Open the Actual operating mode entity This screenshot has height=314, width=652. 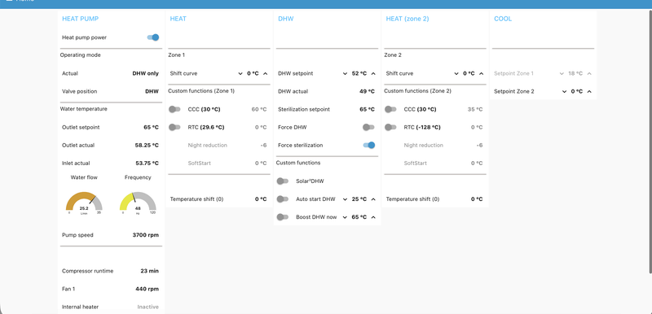pyautogui.click(x=110, y=73)
